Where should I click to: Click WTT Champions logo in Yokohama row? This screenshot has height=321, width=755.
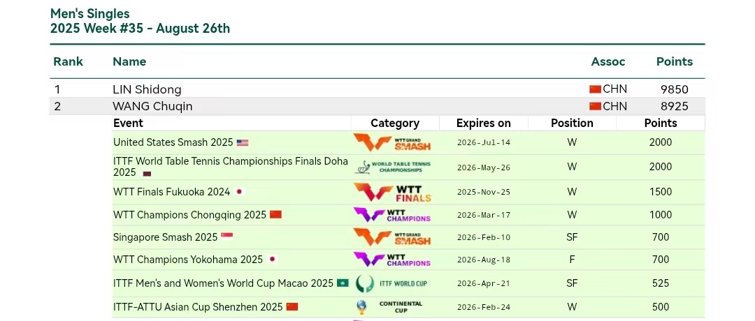[392, 260]
